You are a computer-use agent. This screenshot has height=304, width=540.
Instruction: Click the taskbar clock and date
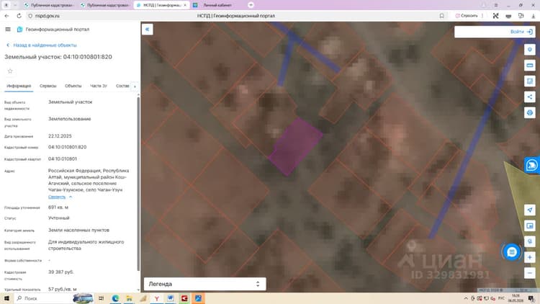[516, 298]
